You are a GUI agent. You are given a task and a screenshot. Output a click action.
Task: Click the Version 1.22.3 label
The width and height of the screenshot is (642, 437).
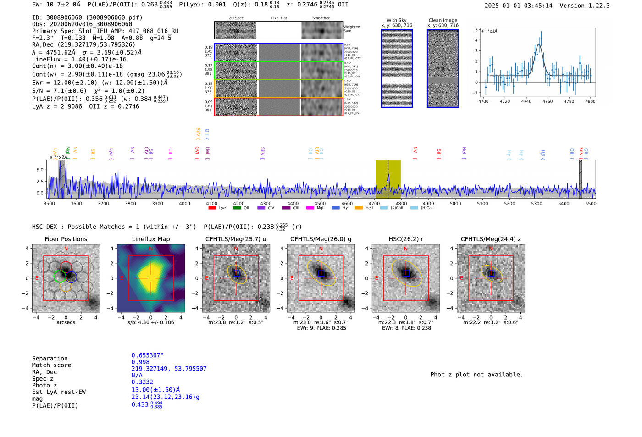tap(585, 6)
